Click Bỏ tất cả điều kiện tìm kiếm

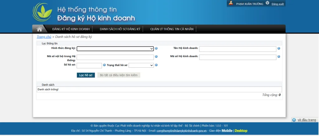click(x=119, y=75)
